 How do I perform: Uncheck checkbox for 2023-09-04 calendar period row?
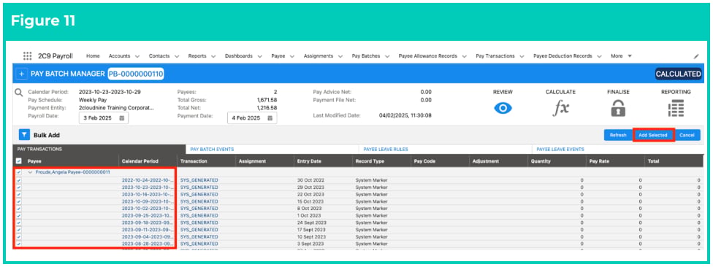click(x=19, y=236)
